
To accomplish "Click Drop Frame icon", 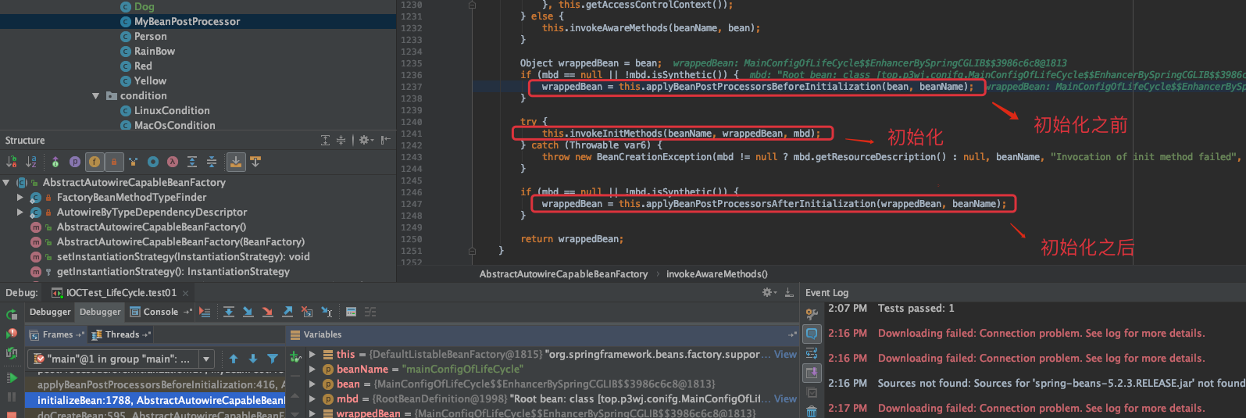I will point(307,312).
